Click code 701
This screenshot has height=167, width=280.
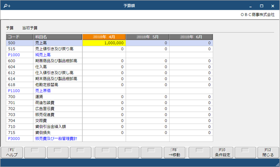(12, 103)
